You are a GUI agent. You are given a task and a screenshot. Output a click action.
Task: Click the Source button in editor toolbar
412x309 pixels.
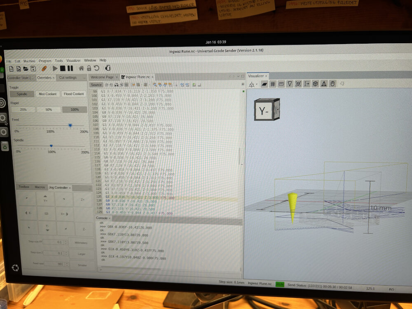(x=96, y=85)
